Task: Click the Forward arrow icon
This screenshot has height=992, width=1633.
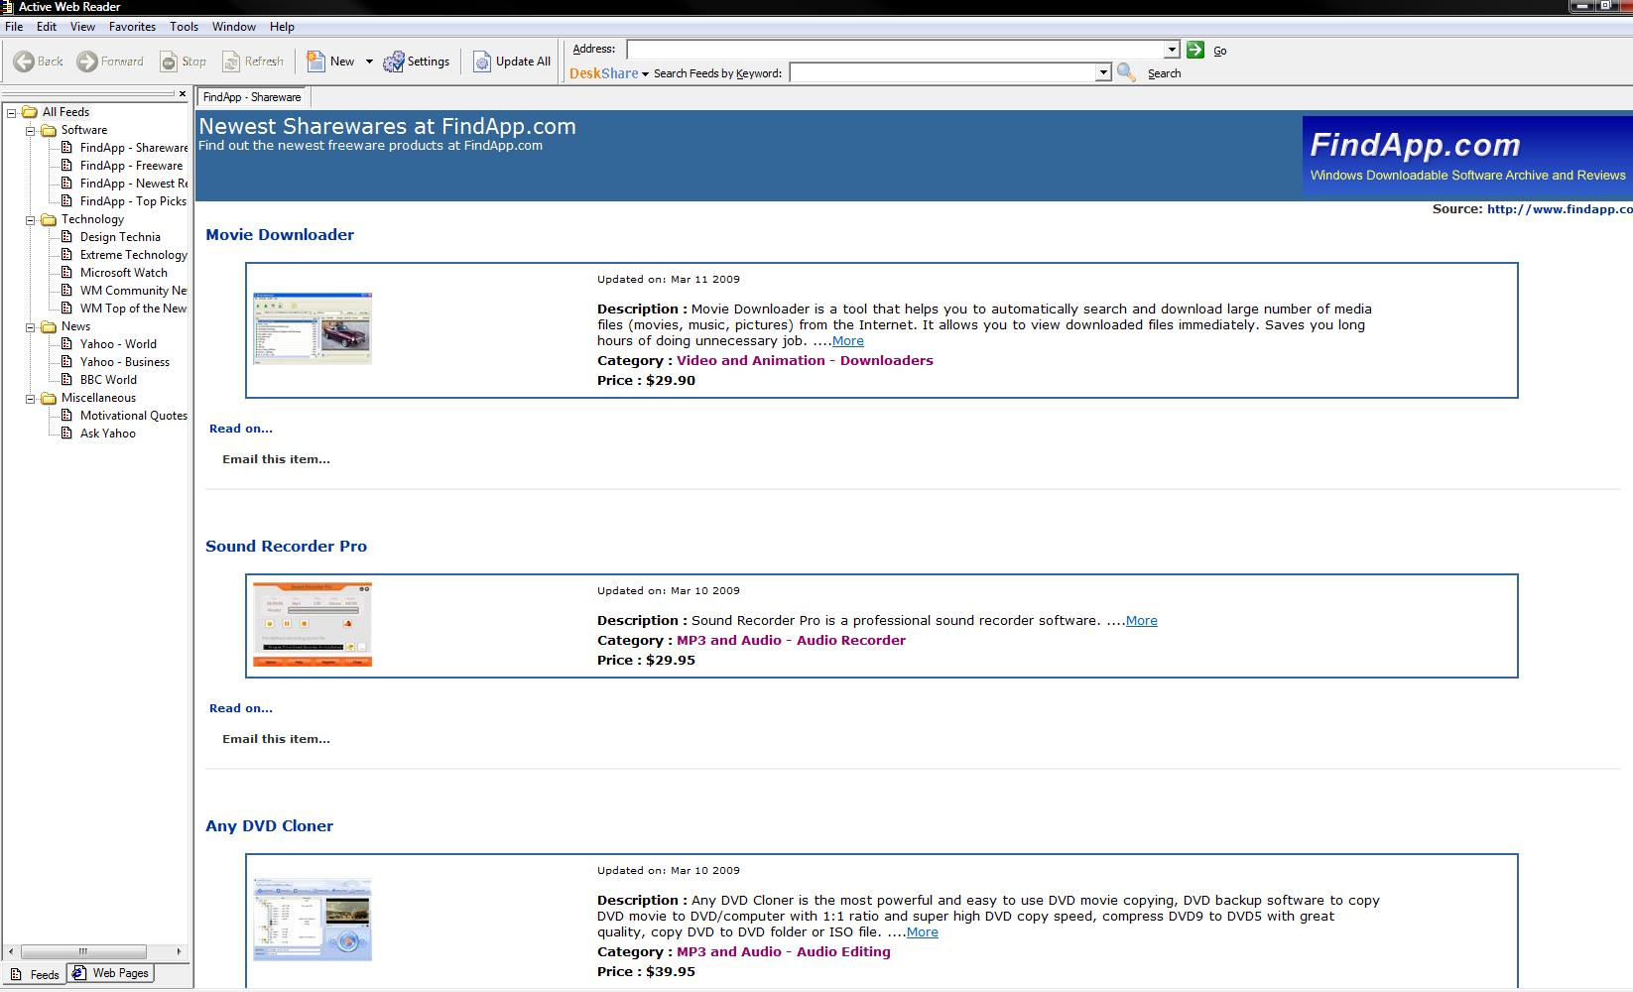Action: [87, 62]
